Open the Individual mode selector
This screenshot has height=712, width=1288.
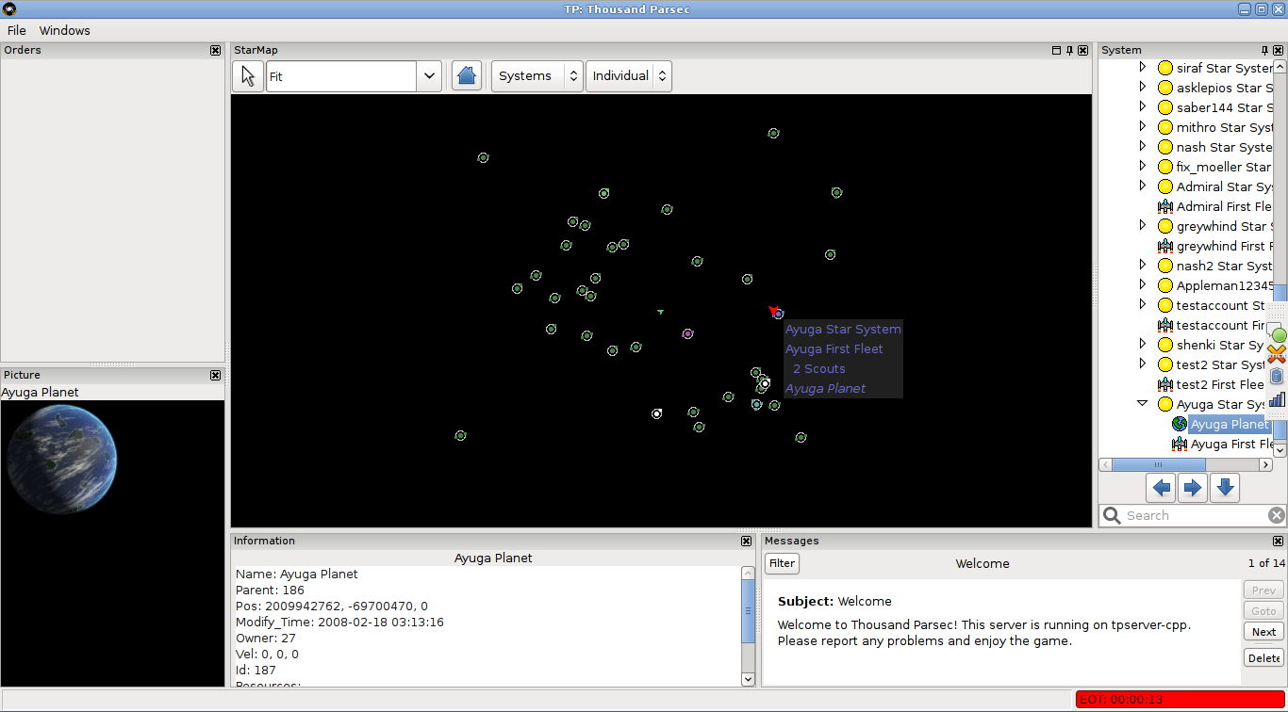click(629, 76)
